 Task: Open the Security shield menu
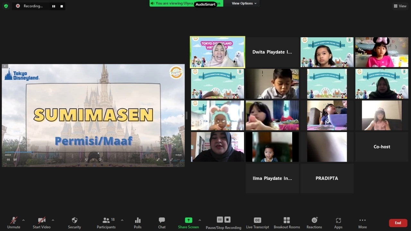(74, 222)
